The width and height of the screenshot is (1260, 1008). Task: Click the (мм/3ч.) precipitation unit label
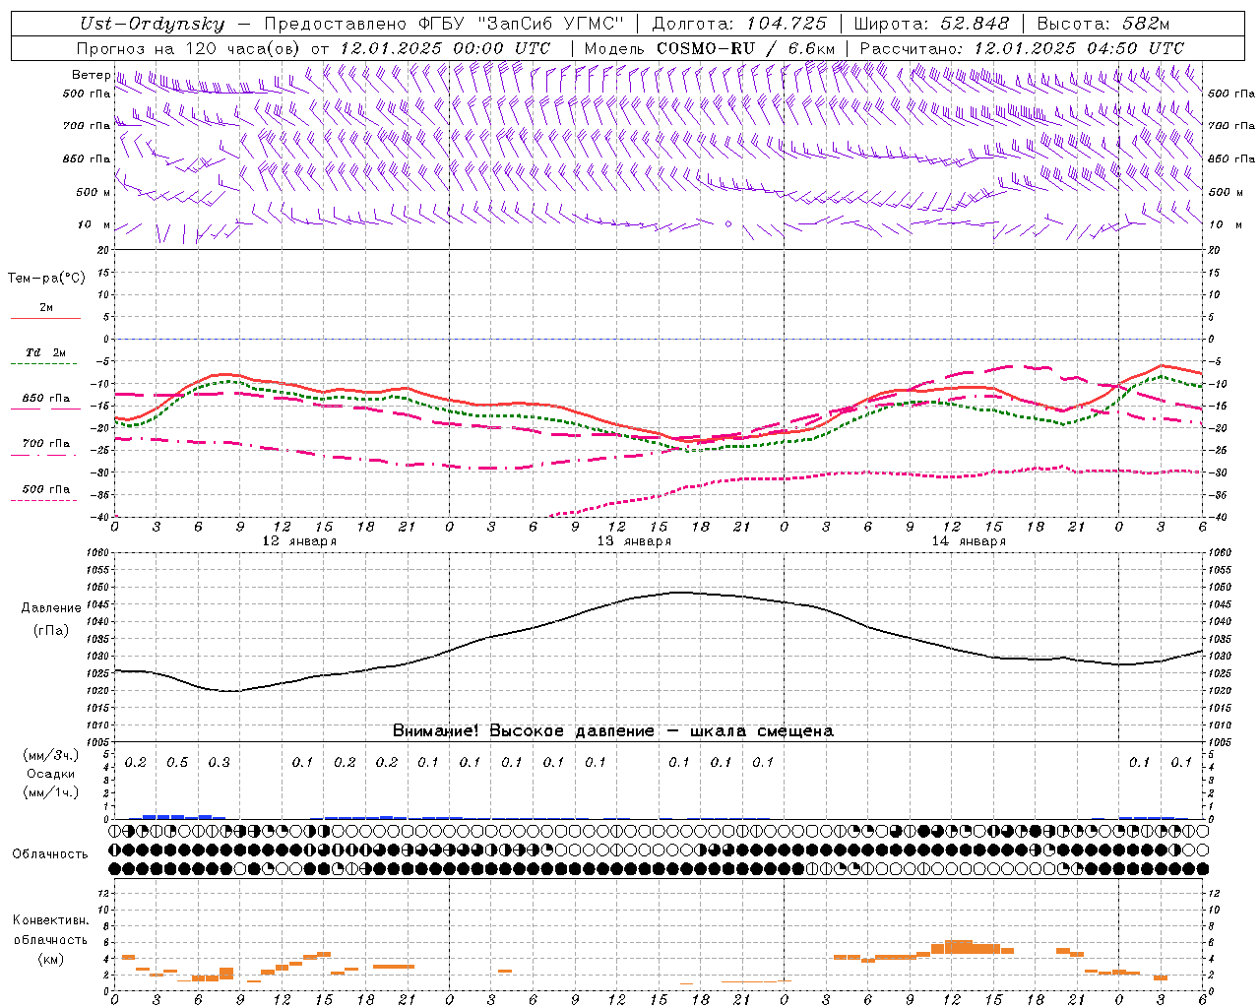click(50, 755)
